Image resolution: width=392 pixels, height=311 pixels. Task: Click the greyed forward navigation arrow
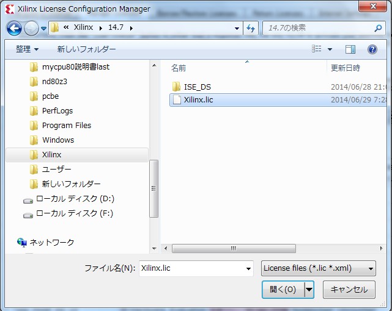click(31, 28)
